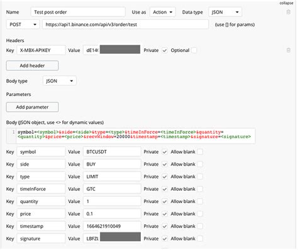The height and width of the screenshot is (250, 298).
Task: Toggle Allow blank for price
Action: [200, 214]
